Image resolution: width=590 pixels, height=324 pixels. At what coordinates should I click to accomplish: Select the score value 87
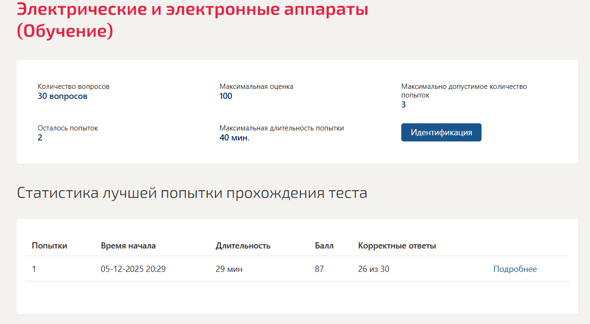point(319,269)
